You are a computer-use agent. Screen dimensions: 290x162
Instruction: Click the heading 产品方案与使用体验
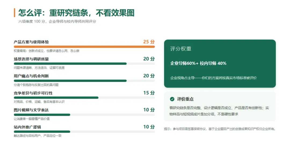pos(31,42)
